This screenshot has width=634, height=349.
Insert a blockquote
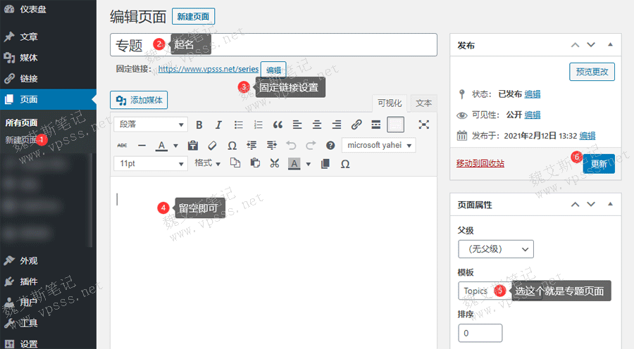[278, 125]
